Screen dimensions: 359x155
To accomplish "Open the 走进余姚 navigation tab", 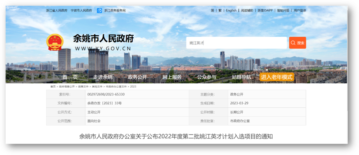I will point(103,77).
